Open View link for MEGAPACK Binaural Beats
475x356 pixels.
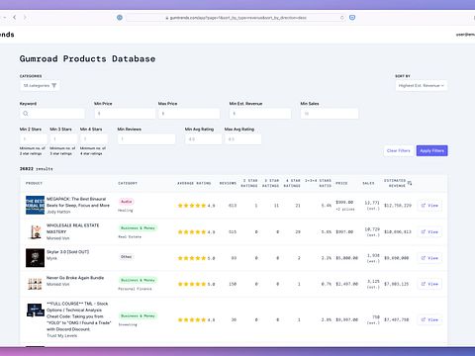(x=429, y=206)
